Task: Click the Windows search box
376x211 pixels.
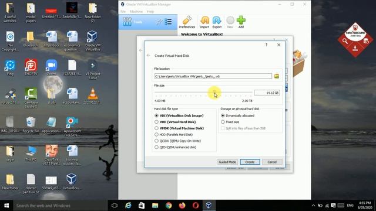Action: point(60,206)
